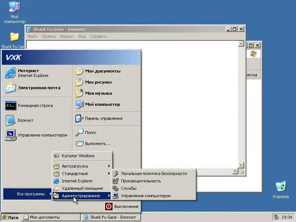Close the Skunk Fu Gane Блокнот window

coord(241,29)
